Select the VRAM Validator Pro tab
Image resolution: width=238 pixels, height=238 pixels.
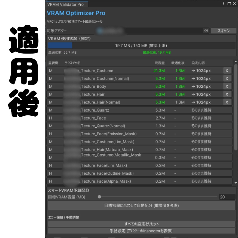[65, 4]
